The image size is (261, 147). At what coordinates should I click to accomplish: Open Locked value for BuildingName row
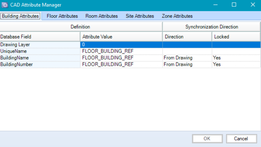(x=236, y=58)
